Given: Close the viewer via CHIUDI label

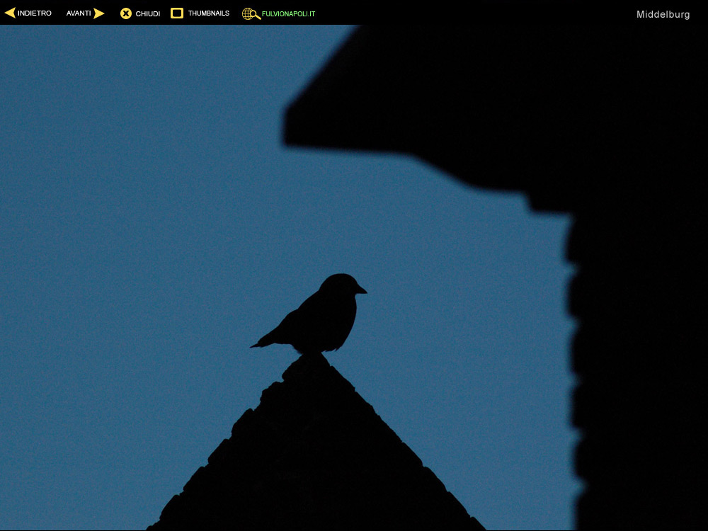Looking at the screenshot, I should pyautogui.click(x=148, y=14).
